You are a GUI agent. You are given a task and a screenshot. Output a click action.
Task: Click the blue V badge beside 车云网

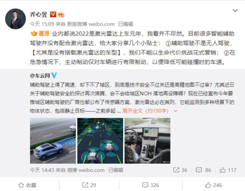(x=54, y=75)
